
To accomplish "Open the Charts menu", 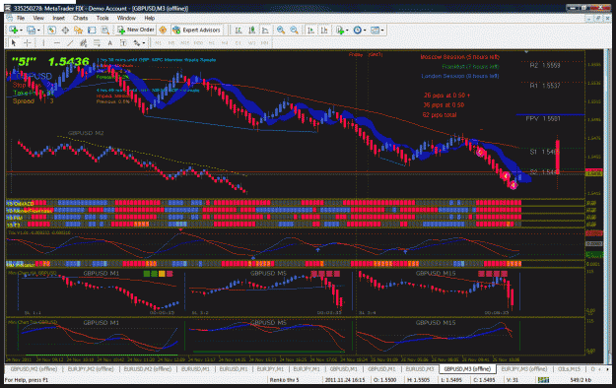I will point(80,18).
